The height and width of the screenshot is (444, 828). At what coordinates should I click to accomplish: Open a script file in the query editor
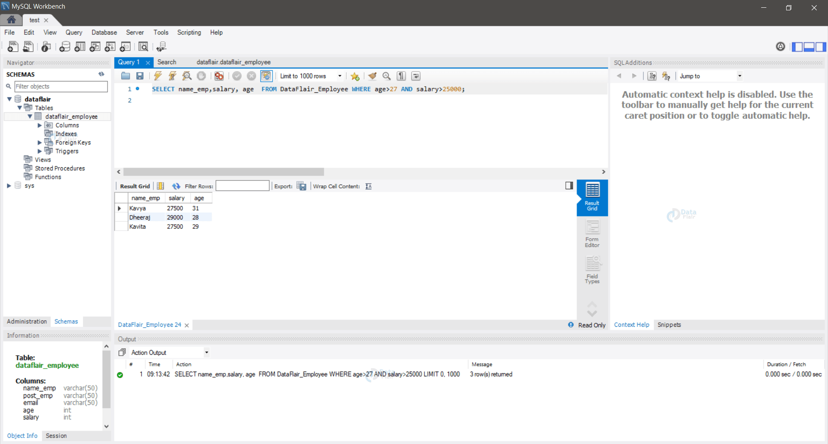(x=125, y=76)
